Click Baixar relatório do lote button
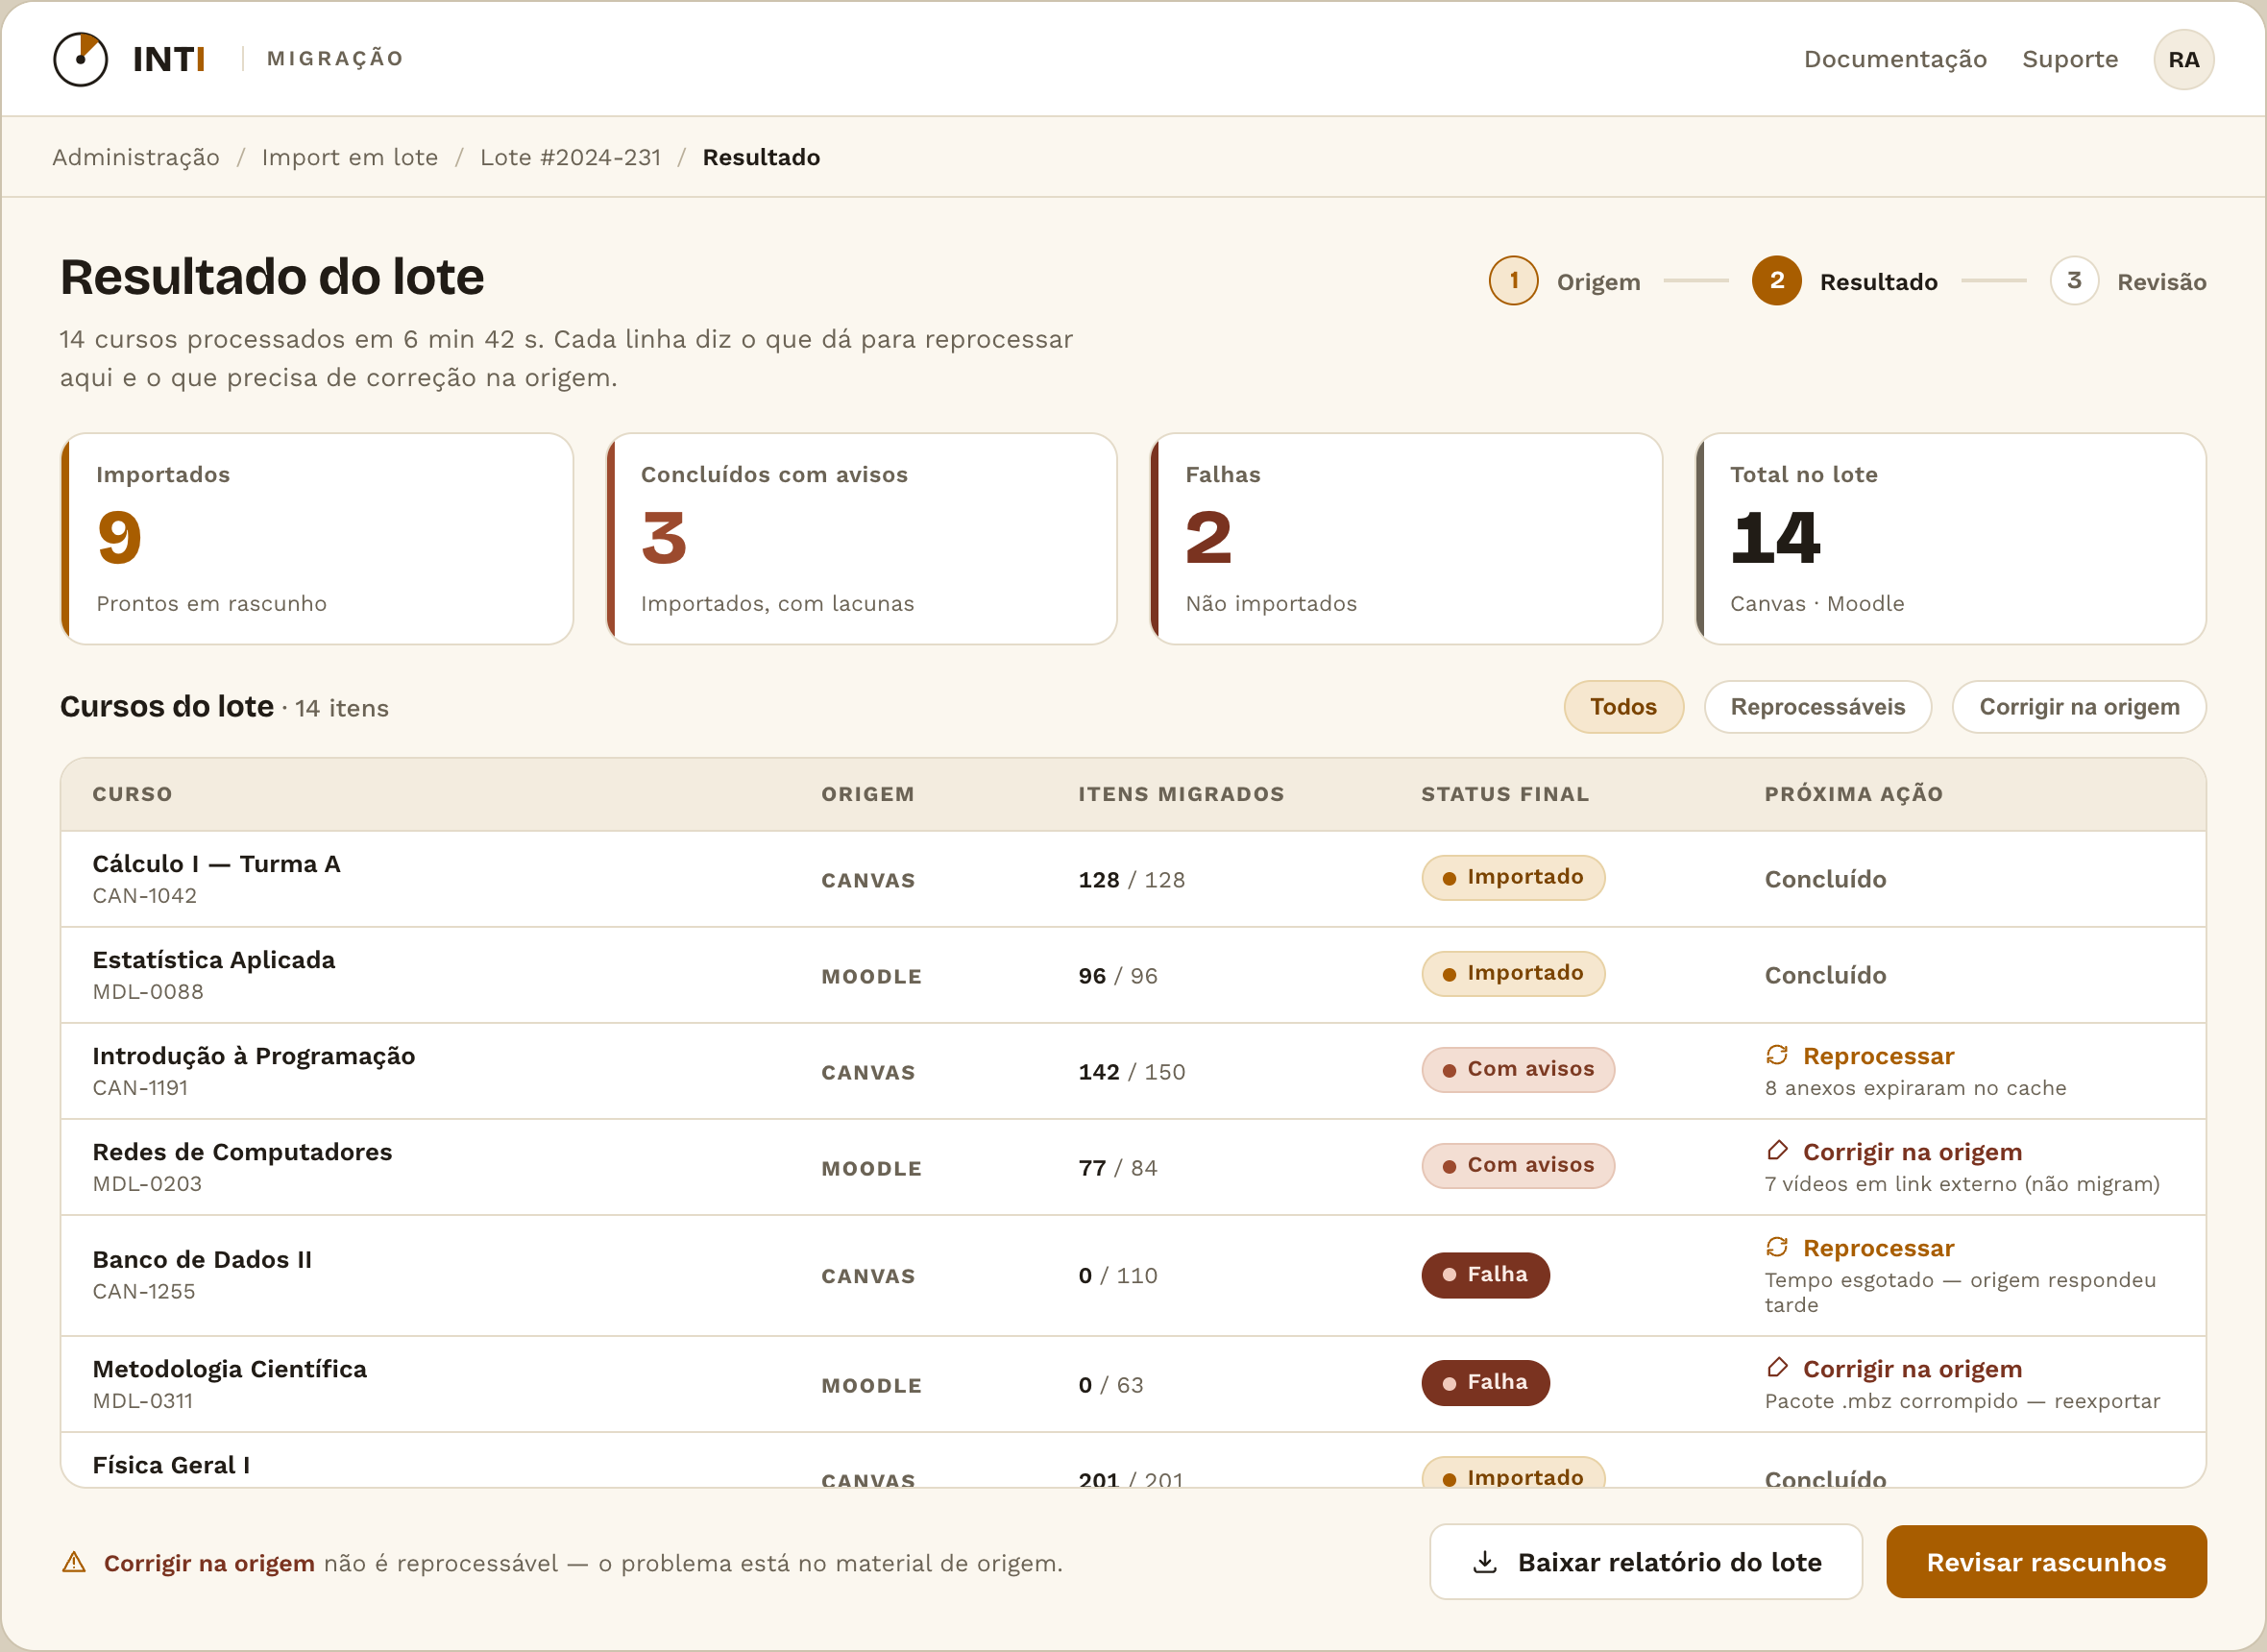Viewport: 2267px width, 1652px height. [1645, 1562]
